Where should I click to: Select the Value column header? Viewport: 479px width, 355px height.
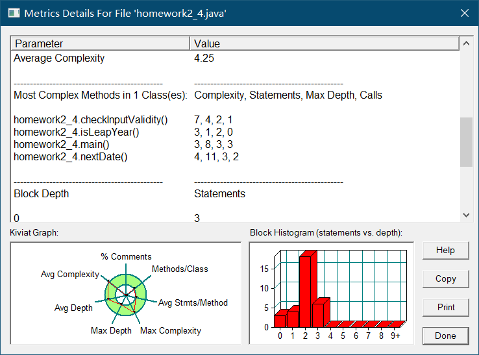[x=324, y=43]
